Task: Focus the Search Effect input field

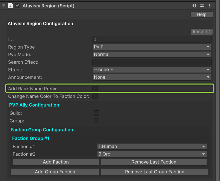Action: pyautogui.click(x=152, y=62)
